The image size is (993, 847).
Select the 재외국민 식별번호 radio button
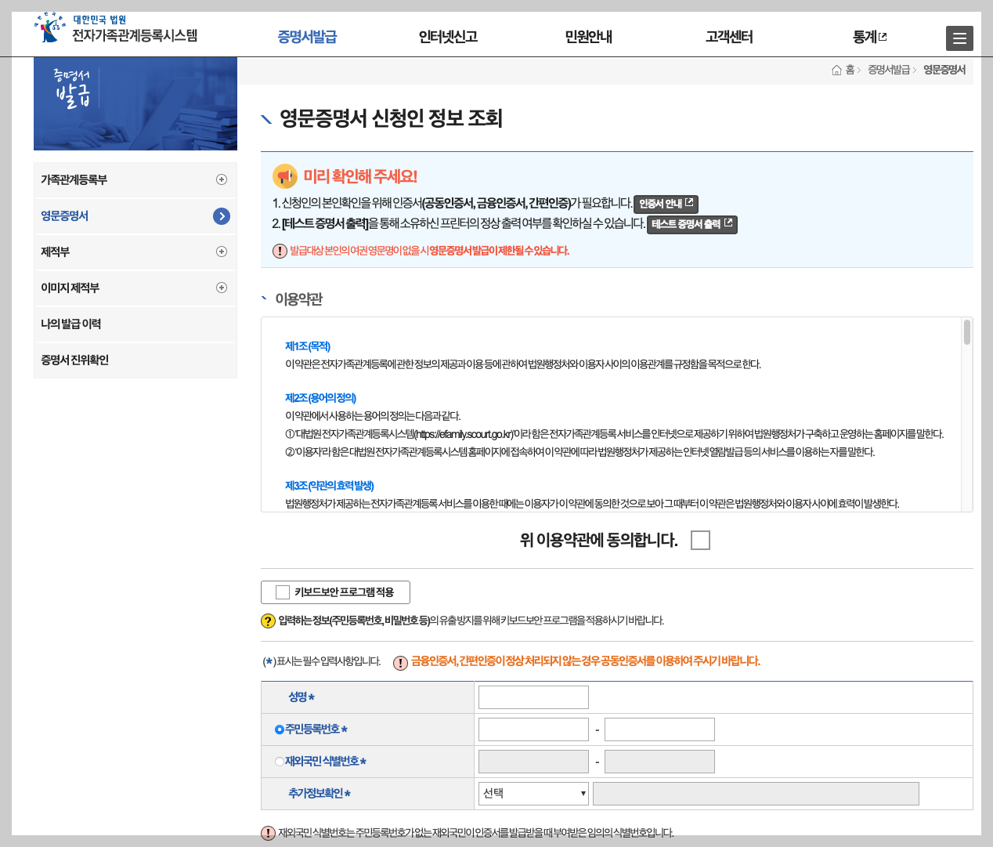point(279,761)
